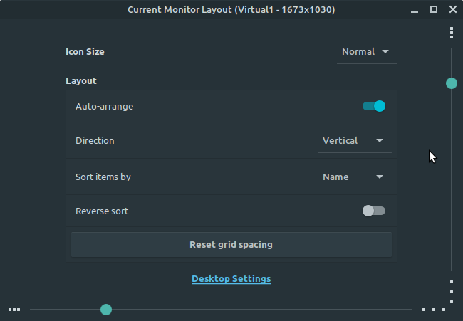463x321 pixels.
Task: Close the Current Monitor Layout window
Action: [x=452, y=9]
